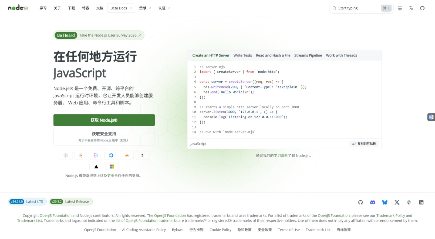Open the 学习 menu item
Screen dimensions: 435x239
point(43,8)
